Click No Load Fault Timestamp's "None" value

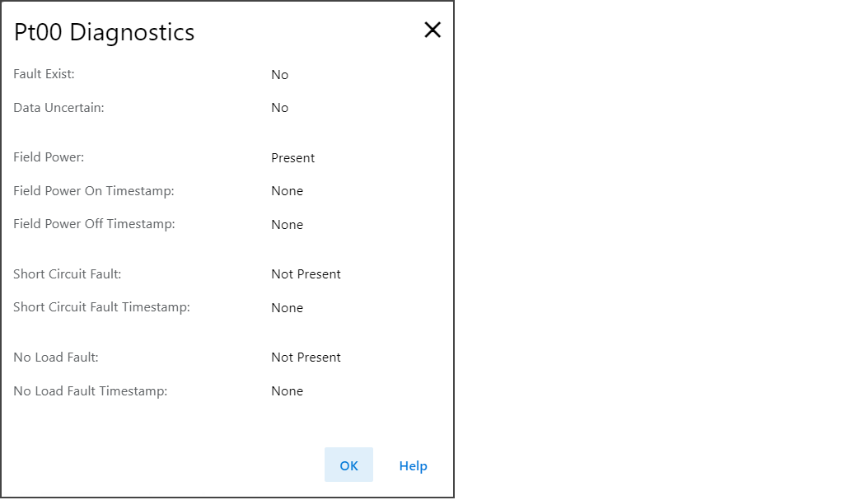288,391
